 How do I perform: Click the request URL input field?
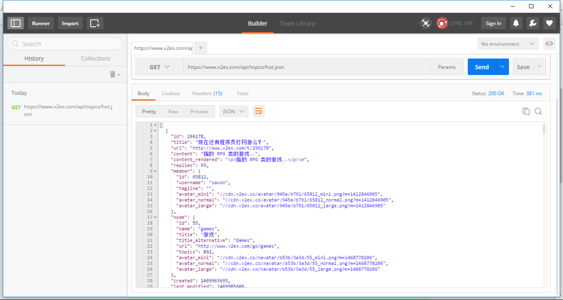click(x=306, y=67)
